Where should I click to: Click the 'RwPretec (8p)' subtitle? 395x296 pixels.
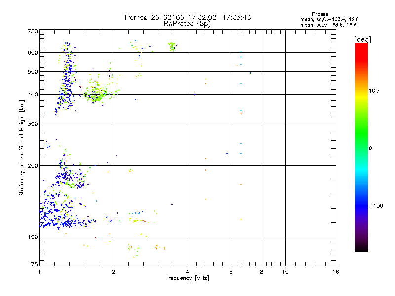187,24
